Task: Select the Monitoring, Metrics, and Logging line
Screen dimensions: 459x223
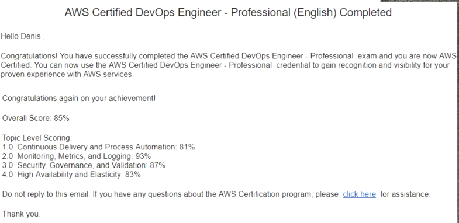Action: [77, 156]
